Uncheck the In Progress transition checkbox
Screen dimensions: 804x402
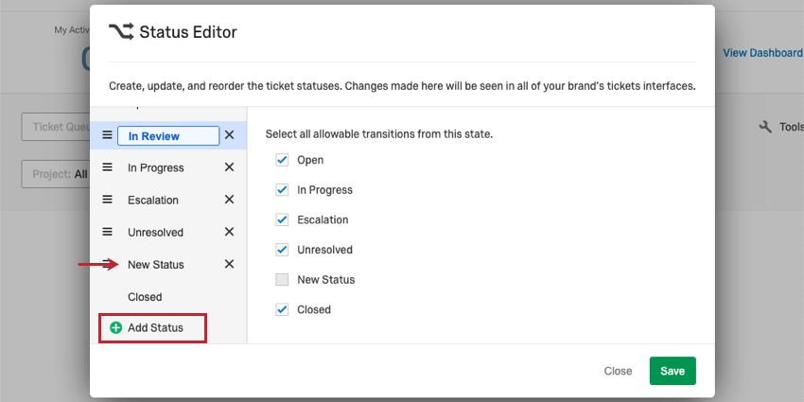[x=282, y=190]
